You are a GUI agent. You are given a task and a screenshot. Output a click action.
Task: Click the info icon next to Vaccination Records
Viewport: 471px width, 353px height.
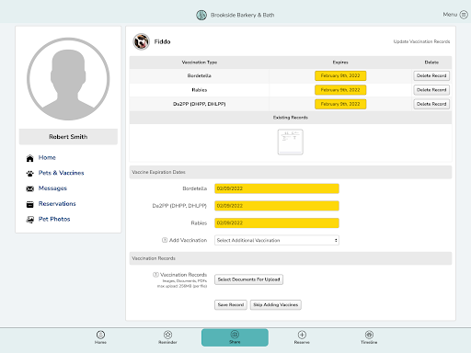coord(155,275)
